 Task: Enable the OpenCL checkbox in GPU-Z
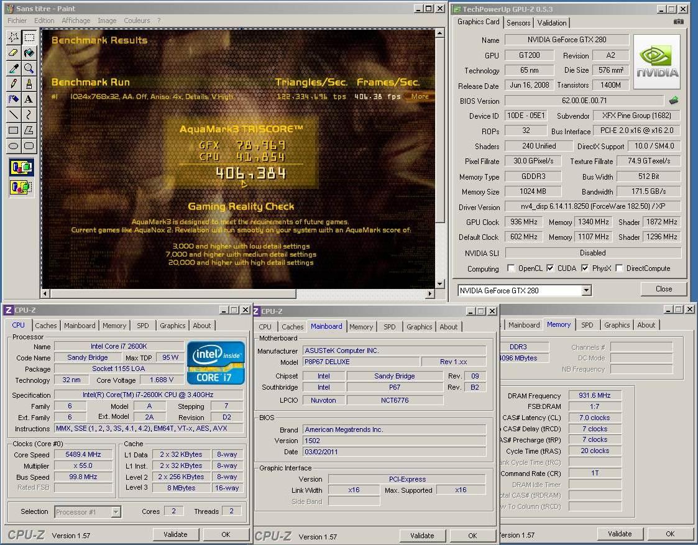click(x=511, y=268)
